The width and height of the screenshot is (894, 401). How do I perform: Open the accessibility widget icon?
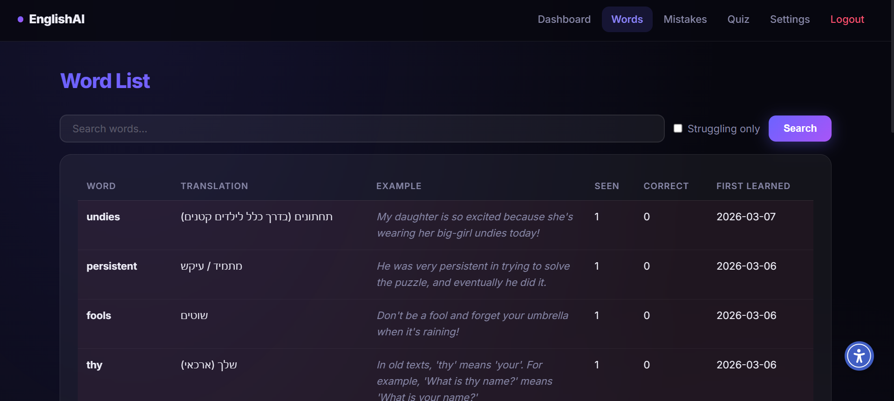click(x=859, y=356)
